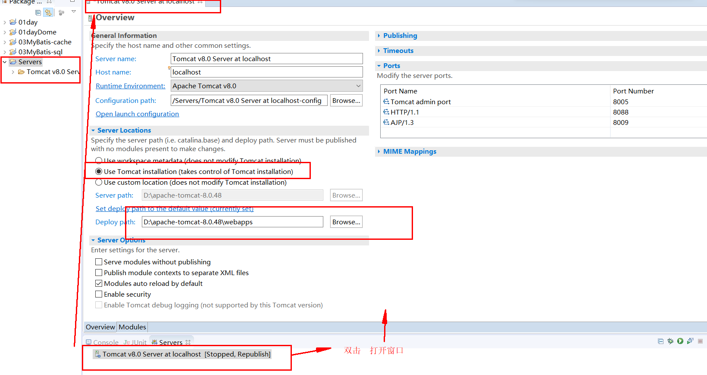Collapse the Server Options section
Screen dimensions: 707x375
point(93,240)
